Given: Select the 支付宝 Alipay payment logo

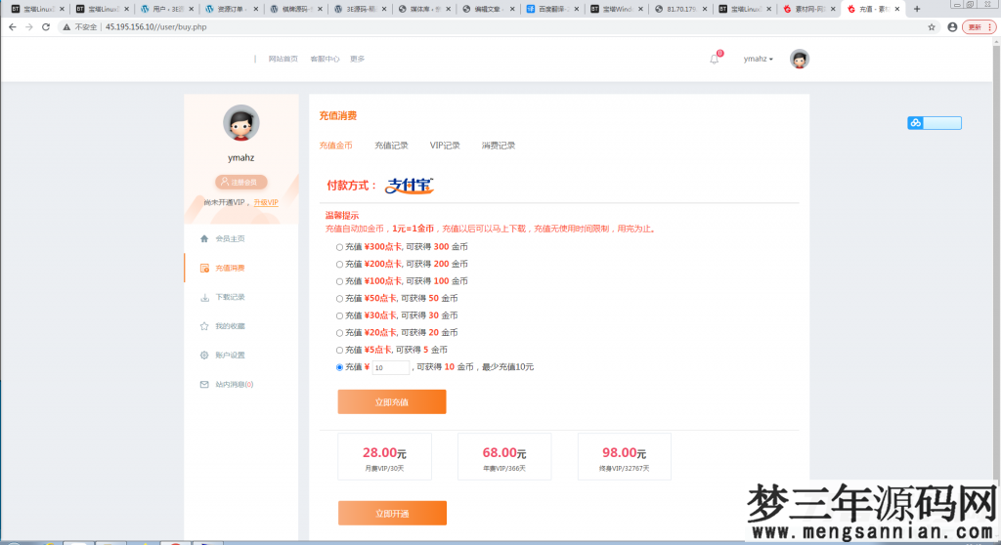Looking at the screenshot, I should tap(410, 185).
